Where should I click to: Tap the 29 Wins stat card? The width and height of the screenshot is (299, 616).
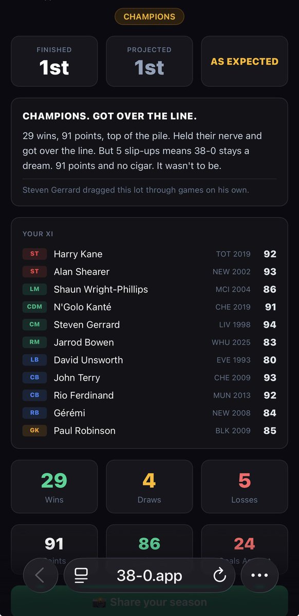[x=54, y=487]
